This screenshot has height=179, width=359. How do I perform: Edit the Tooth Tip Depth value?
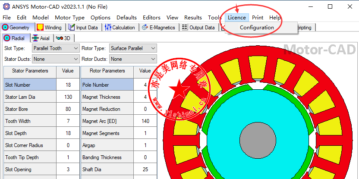tap(68, 157)
